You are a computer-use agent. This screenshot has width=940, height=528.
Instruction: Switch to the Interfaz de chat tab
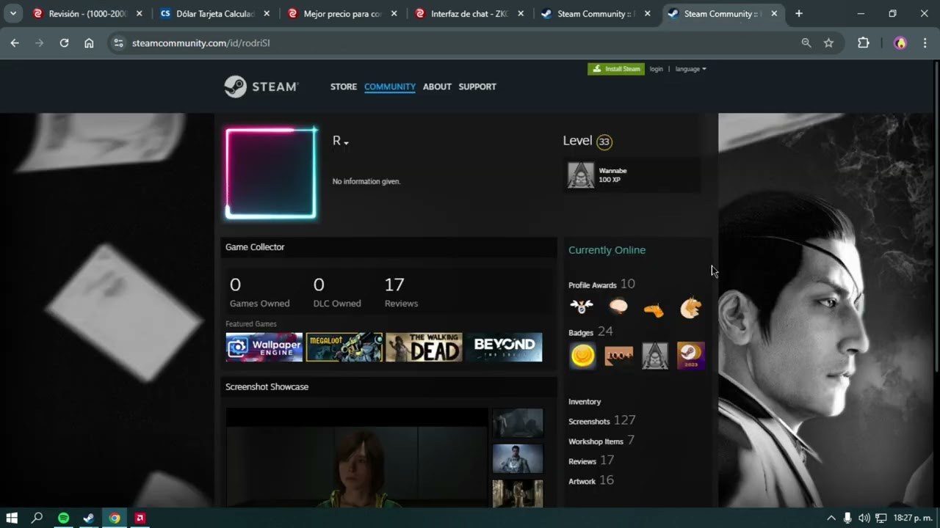(469, 13)
